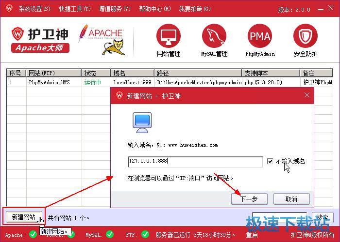This screenshot has height=242, width=340.
Task: Launch the PhpMyAdmin PMA icon
Action: point(260,36)
